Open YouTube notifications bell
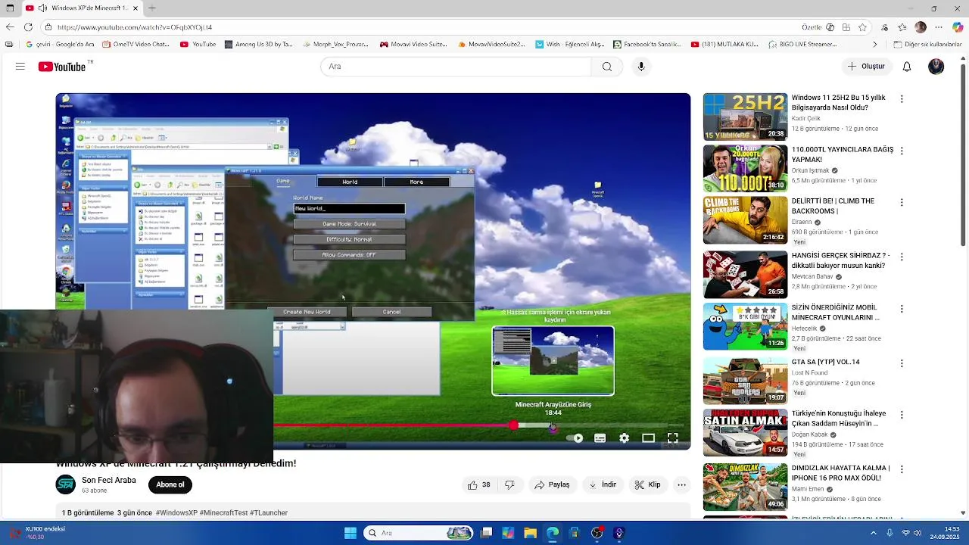969x545 pixels. click(907, 67)
